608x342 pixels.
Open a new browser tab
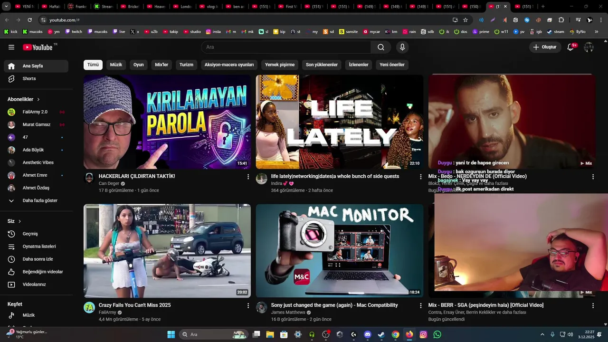[x=543, y=7]
